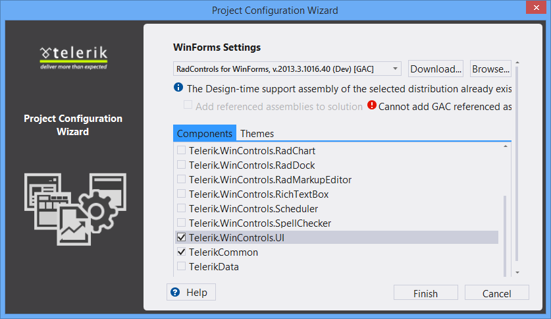The height and width of the screenshot is (319, 551).
Task: Check Telerik.WinControls.RadChart component
Action: (181, 151)
